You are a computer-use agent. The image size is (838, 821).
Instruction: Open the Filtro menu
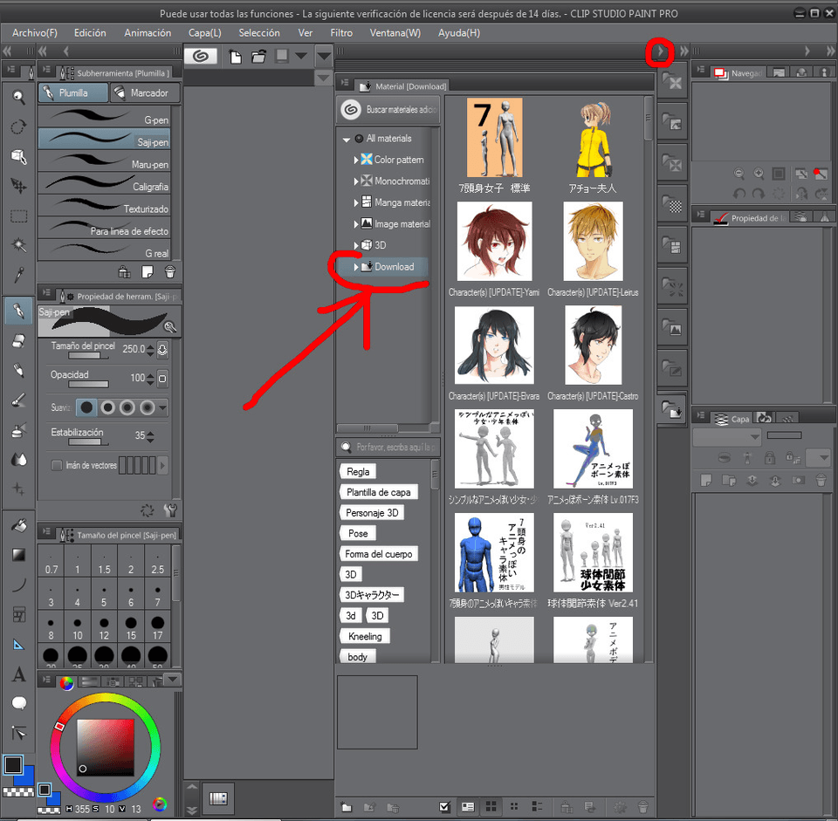coord(341,32)
